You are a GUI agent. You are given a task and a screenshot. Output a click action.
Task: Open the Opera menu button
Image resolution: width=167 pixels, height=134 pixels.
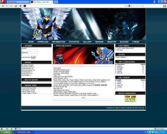(x=3, y=2)
